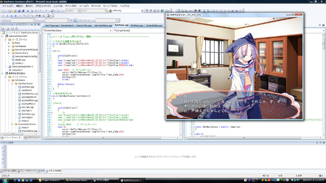Toggle Show All Files in Solution Explorer toolbar
This screenshot has height=183, width=326.
pos(8,29)
